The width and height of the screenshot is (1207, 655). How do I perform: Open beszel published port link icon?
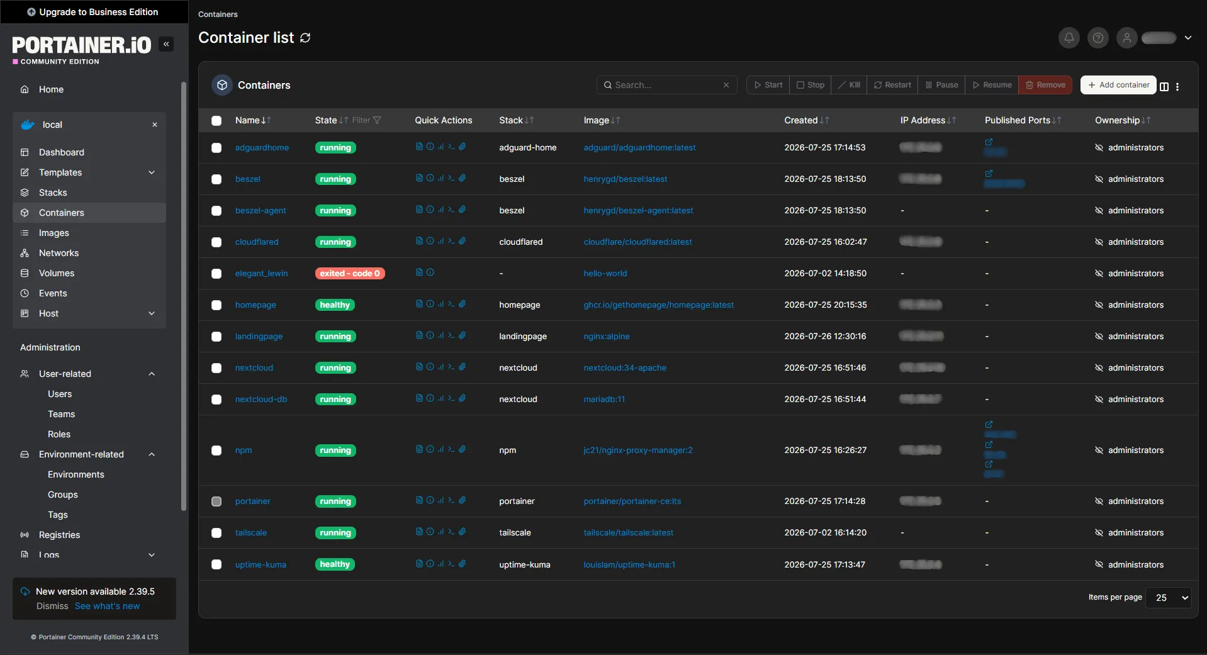[x=989, y=174]
